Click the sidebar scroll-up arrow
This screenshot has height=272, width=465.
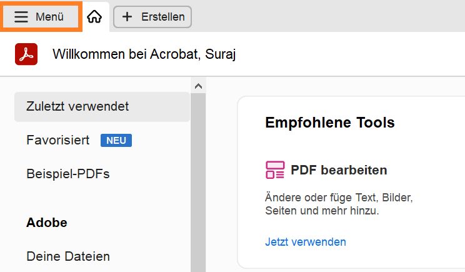(198, 86)
